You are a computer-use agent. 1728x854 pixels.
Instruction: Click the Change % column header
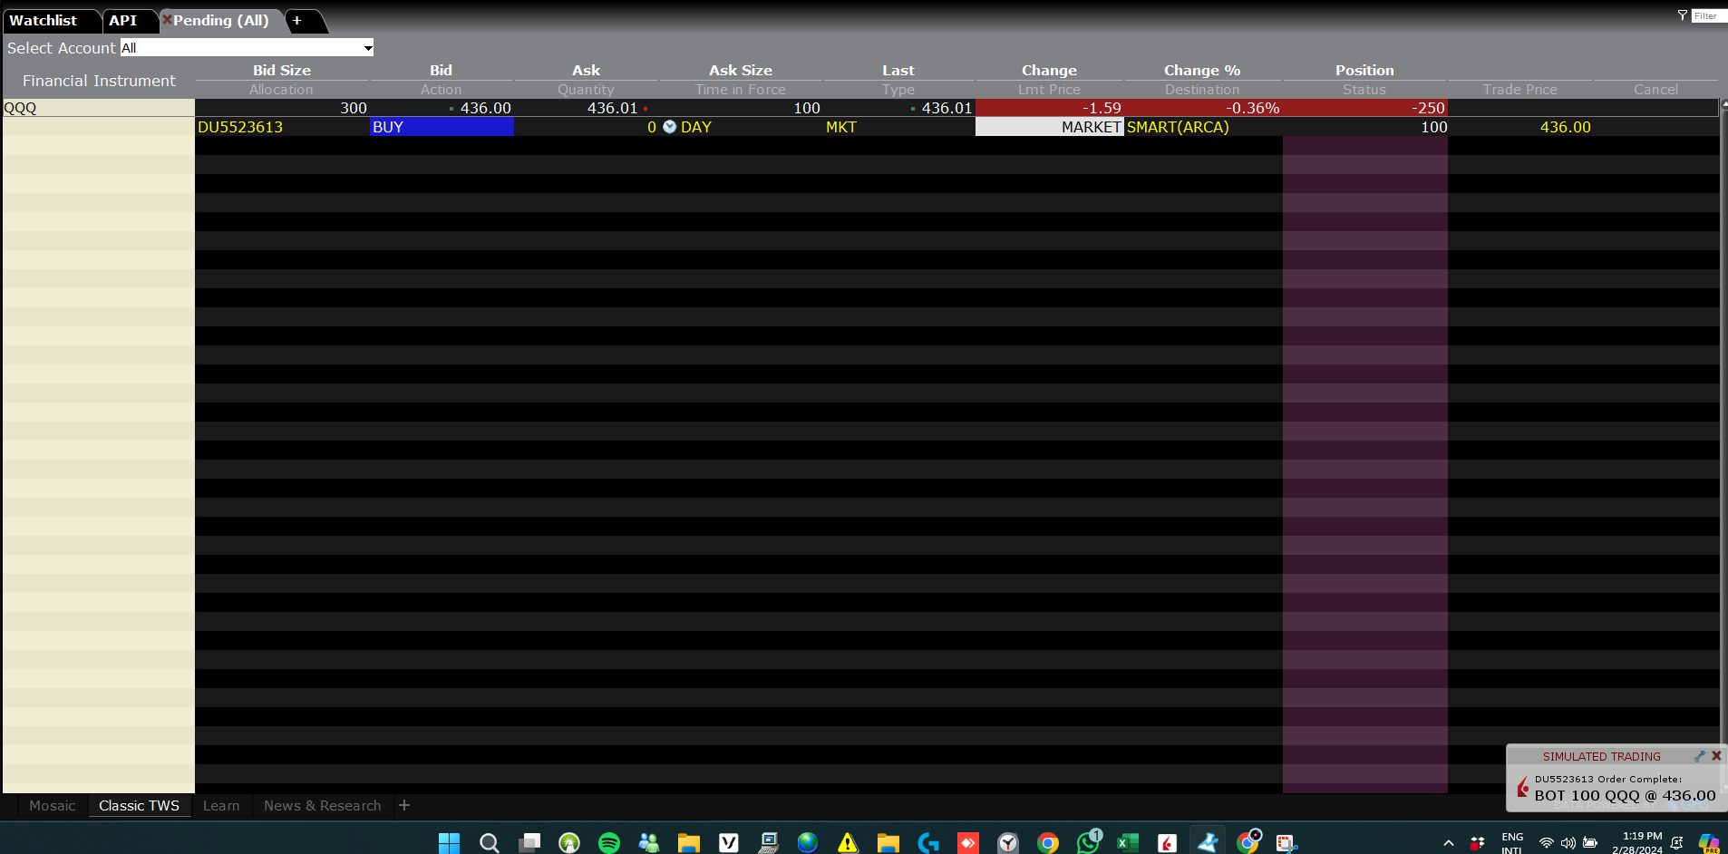1202,70
